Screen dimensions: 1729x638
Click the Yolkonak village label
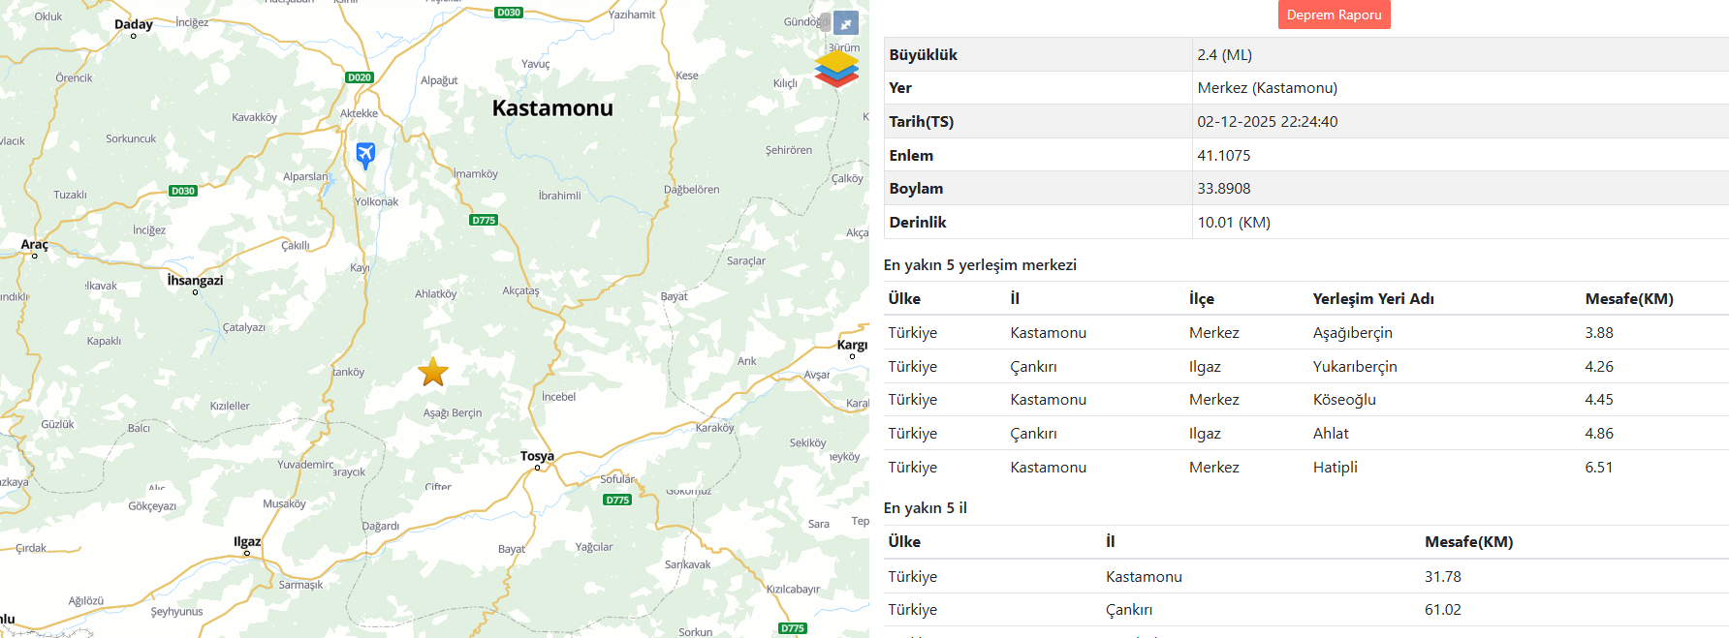376,201
